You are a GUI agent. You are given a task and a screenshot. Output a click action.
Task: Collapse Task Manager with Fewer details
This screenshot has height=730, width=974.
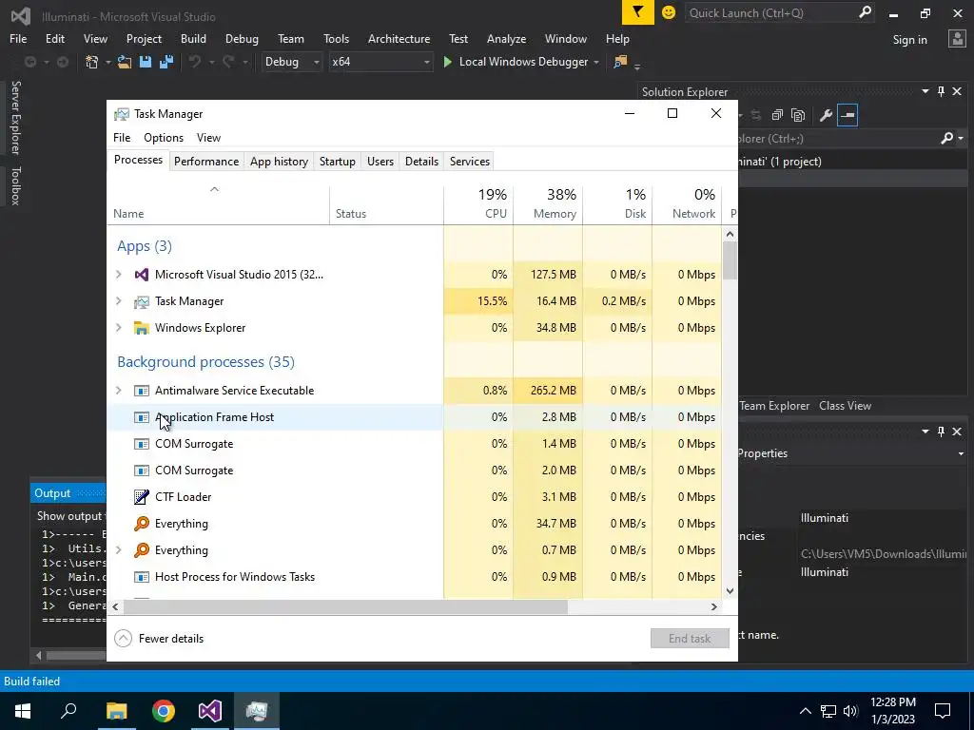pyautogui.click(x=159, y=638)
